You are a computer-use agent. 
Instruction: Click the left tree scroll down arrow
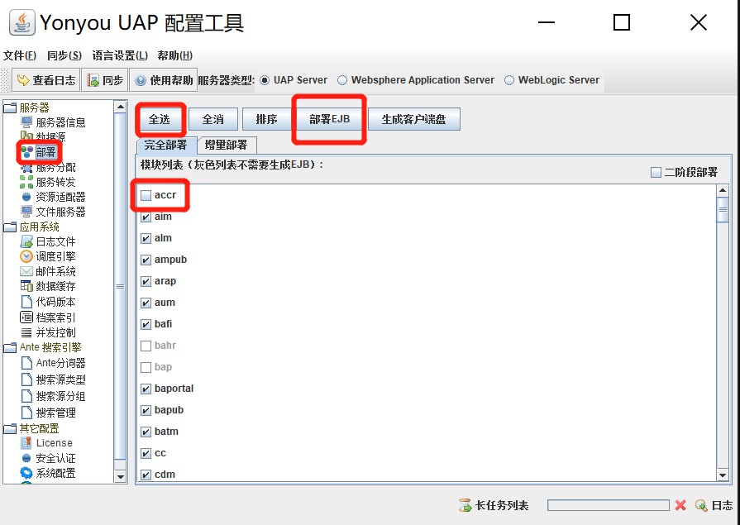pyautogui.click(x=121, y=476)
